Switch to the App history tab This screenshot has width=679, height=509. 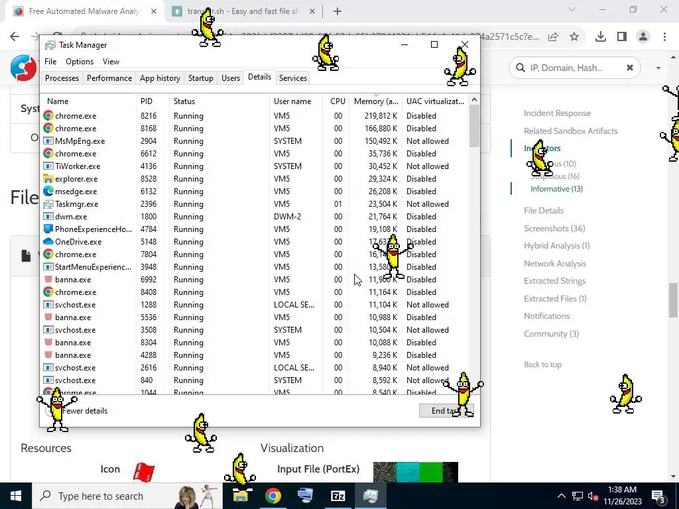coord(160,78)
